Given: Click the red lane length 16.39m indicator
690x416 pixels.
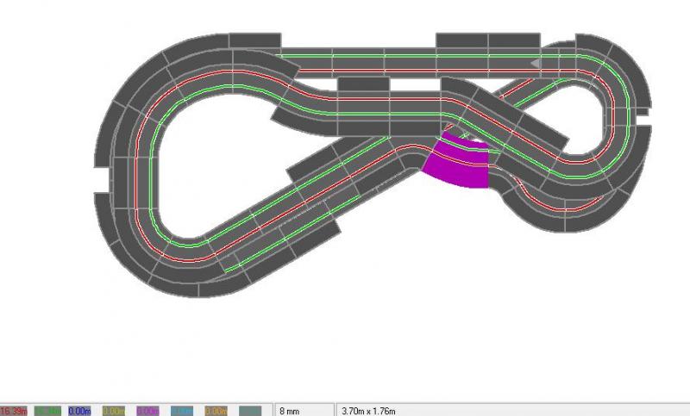Looking at the screenshot, I should pos(16,411).
